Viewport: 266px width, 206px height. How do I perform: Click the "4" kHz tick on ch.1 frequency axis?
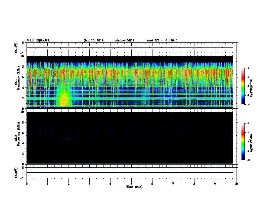23,88
